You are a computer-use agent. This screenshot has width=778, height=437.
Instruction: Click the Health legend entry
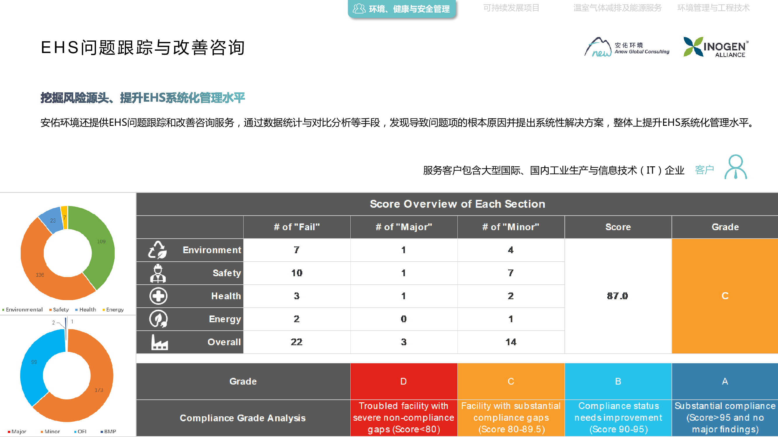[x=86, y=310]
